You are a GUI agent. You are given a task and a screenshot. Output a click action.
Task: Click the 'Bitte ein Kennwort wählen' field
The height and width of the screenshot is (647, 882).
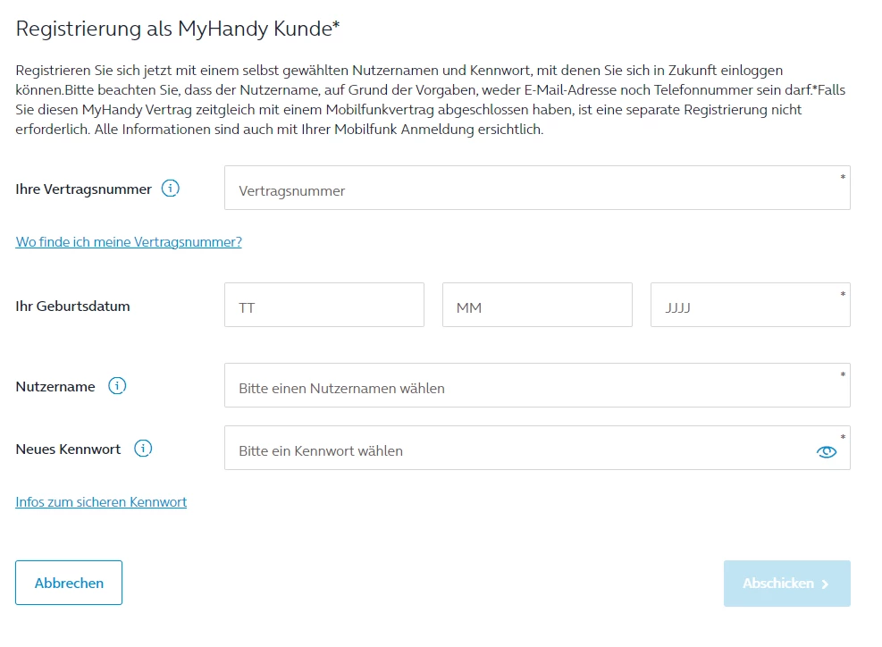tap(518, 449)
